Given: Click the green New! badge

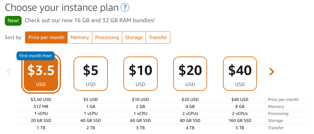Looking at the screenshot, I should click(13, 20).
